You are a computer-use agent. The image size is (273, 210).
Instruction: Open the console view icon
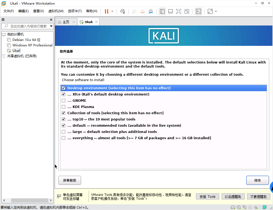[x=198, y=11]
